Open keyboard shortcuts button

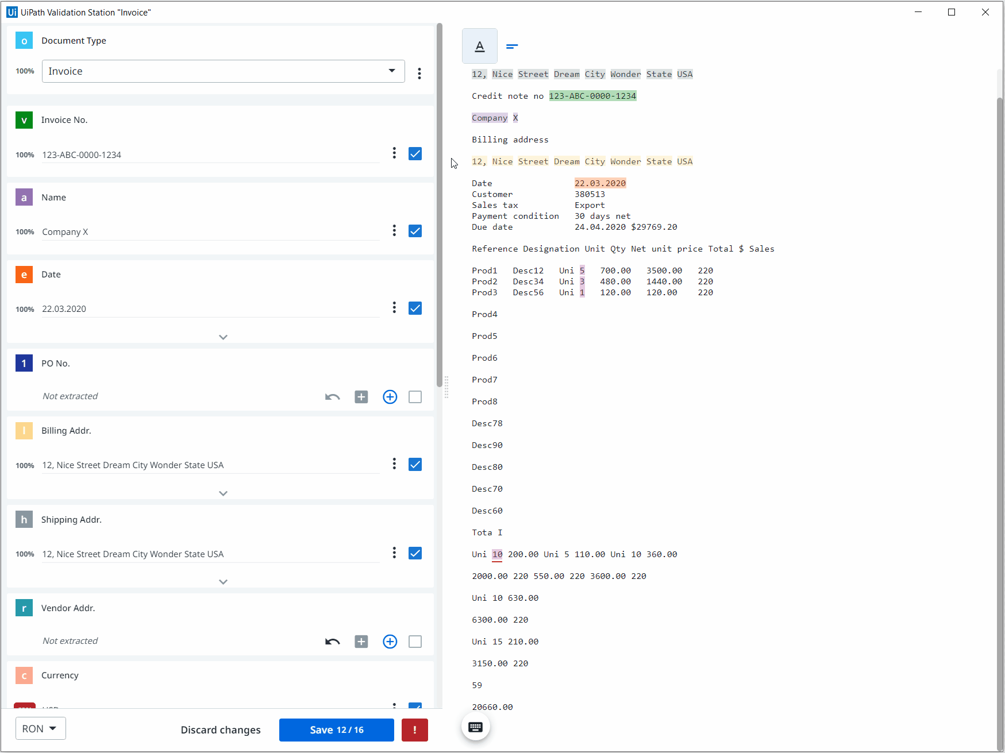(476, 727)
